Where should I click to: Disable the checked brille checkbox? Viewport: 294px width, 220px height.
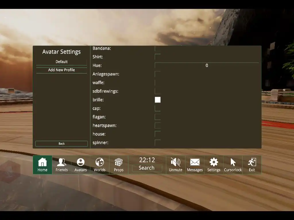click(x=158, y=100)
